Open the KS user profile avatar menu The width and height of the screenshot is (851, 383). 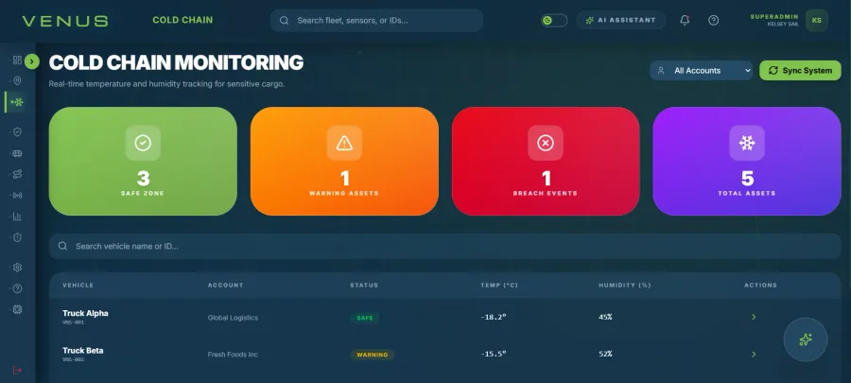816,21
